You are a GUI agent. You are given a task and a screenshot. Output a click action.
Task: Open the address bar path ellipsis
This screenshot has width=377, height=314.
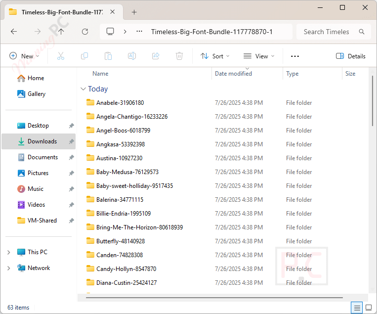click(139, 31)
